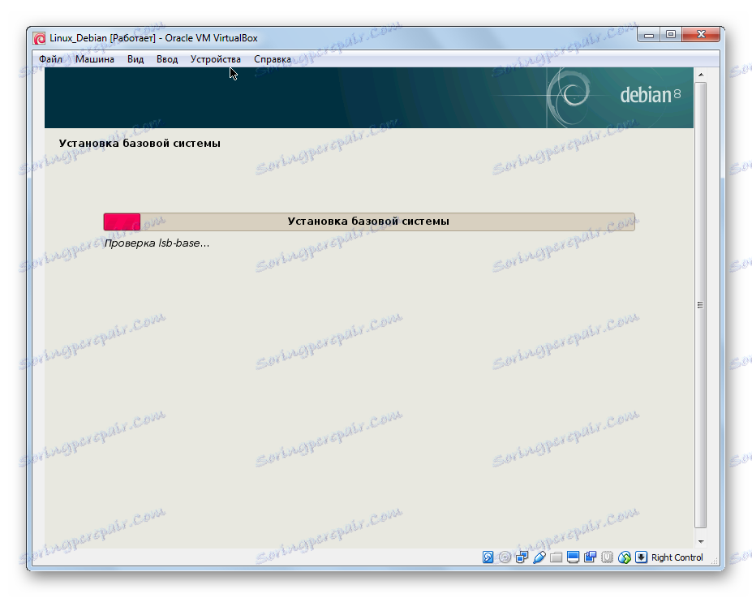The image size is (752, 598).
Task: Click the installation progress bar
Action: click(x=369, y=222)
